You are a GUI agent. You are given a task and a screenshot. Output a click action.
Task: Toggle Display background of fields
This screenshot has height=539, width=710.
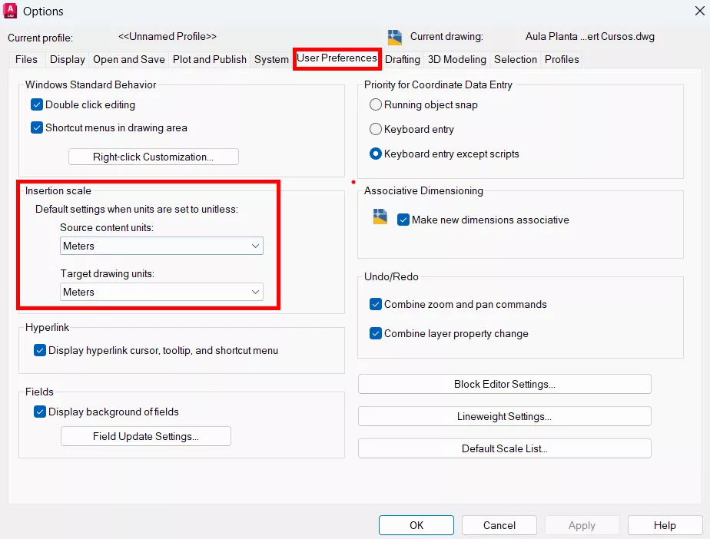(x=40, y=412)
